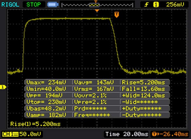Click the Freq=***** measurement cell
Viewport: 191px width, 139px height.
pos(92,115)
